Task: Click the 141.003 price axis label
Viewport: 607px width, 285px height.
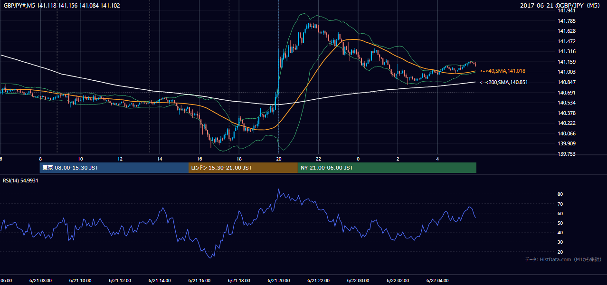Action: (567, 72)
